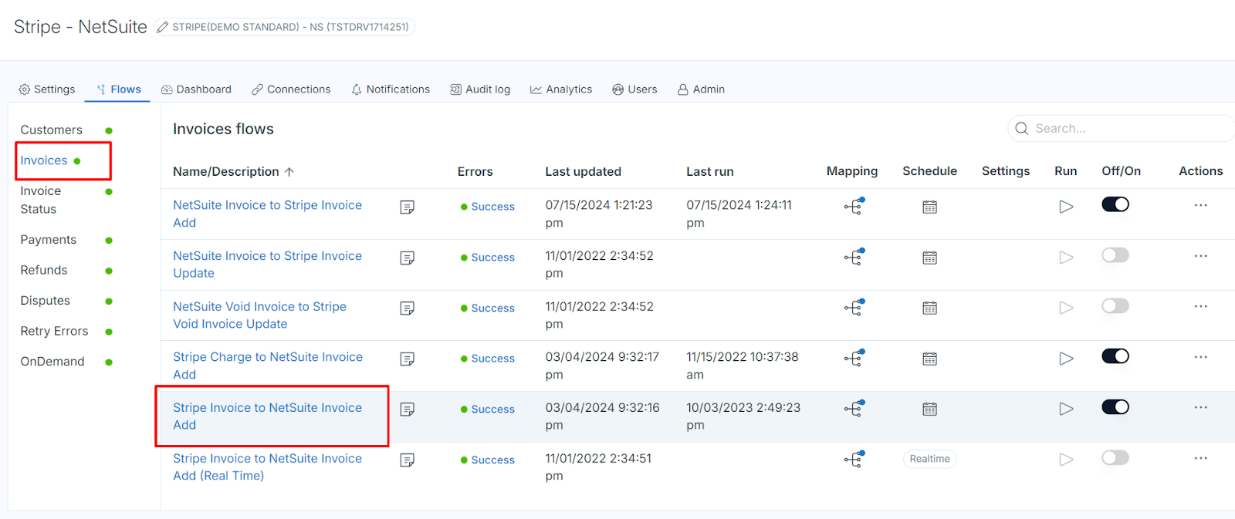Viewport: 1235px width, 519px height.
Task: Open the Analytics tab
Action: [561, 89]
